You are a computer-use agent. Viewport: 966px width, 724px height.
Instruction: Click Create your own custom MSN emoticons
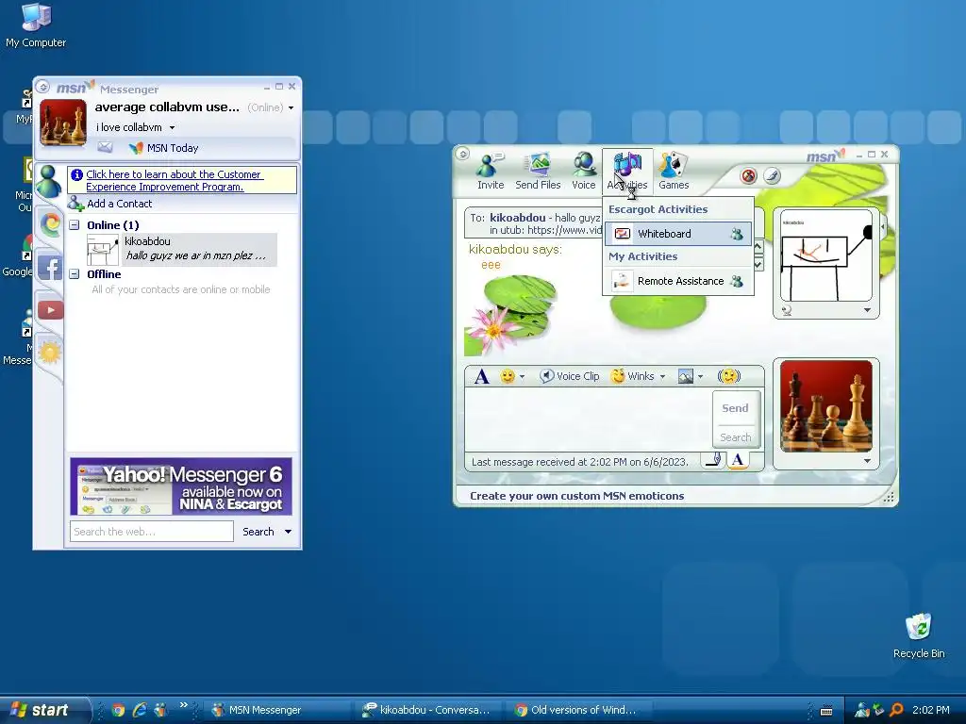click(x=576, y=496)
